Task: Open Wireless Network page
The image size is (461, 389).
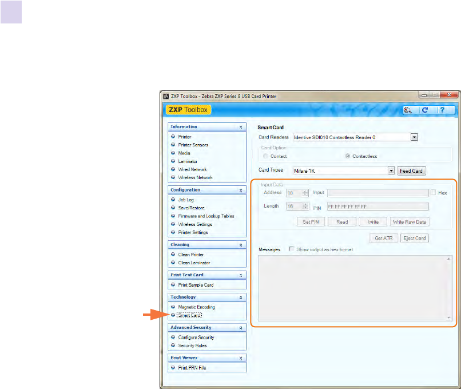Action: [195, 177]
